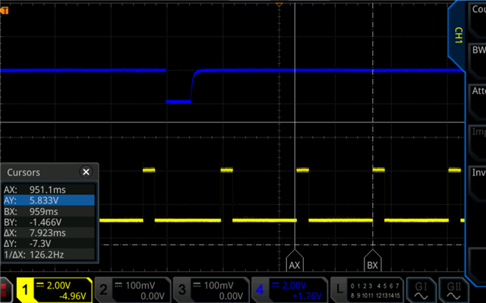Screen dimensions: 486x303
Task: Select the AX 951.1ms readout row
Action: pos(49,189)
